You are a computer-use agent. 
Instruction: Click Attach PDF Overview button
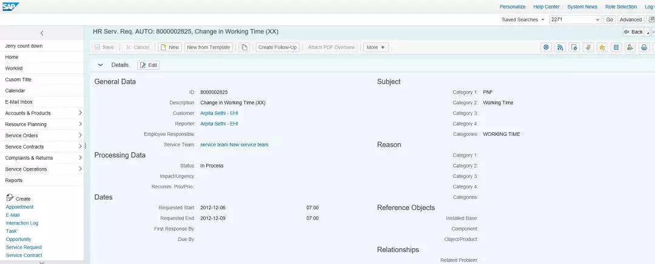(331, 47)
